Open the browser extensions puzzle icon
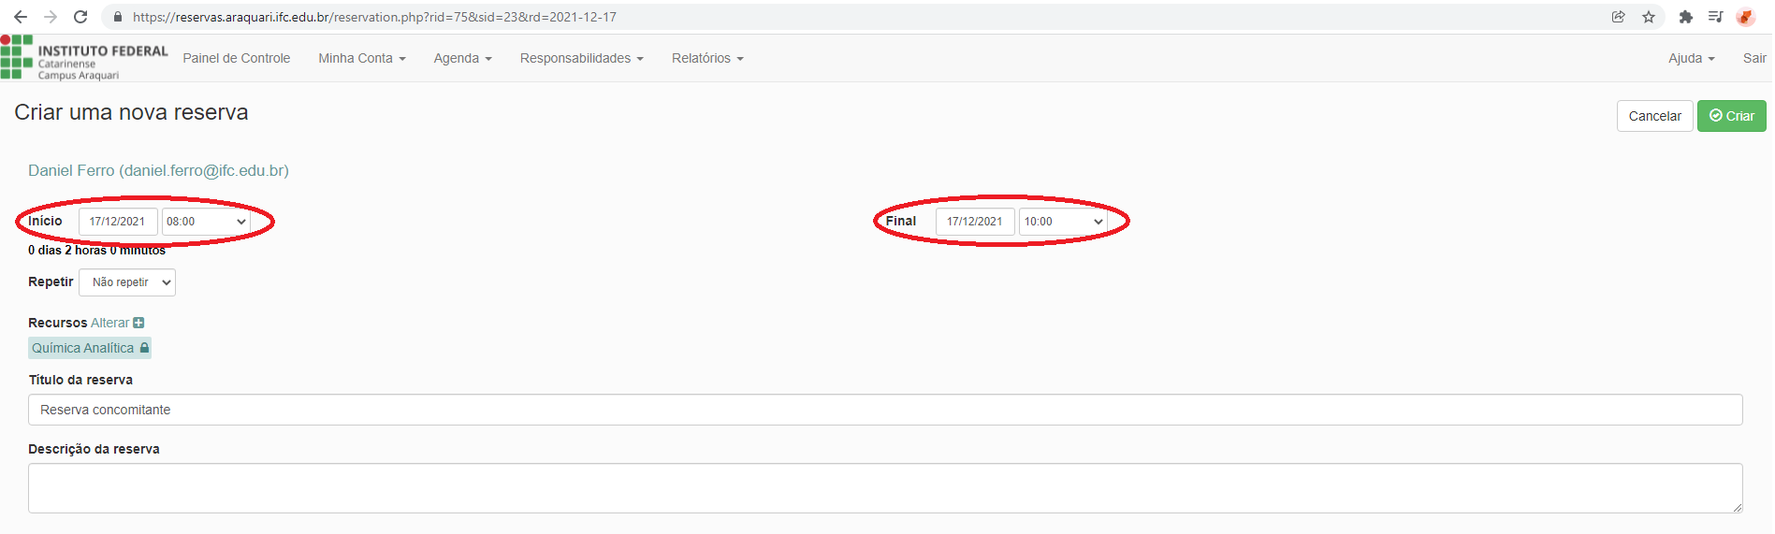The height and width of the screenshot is (534, 1775). coord(1686,17)
